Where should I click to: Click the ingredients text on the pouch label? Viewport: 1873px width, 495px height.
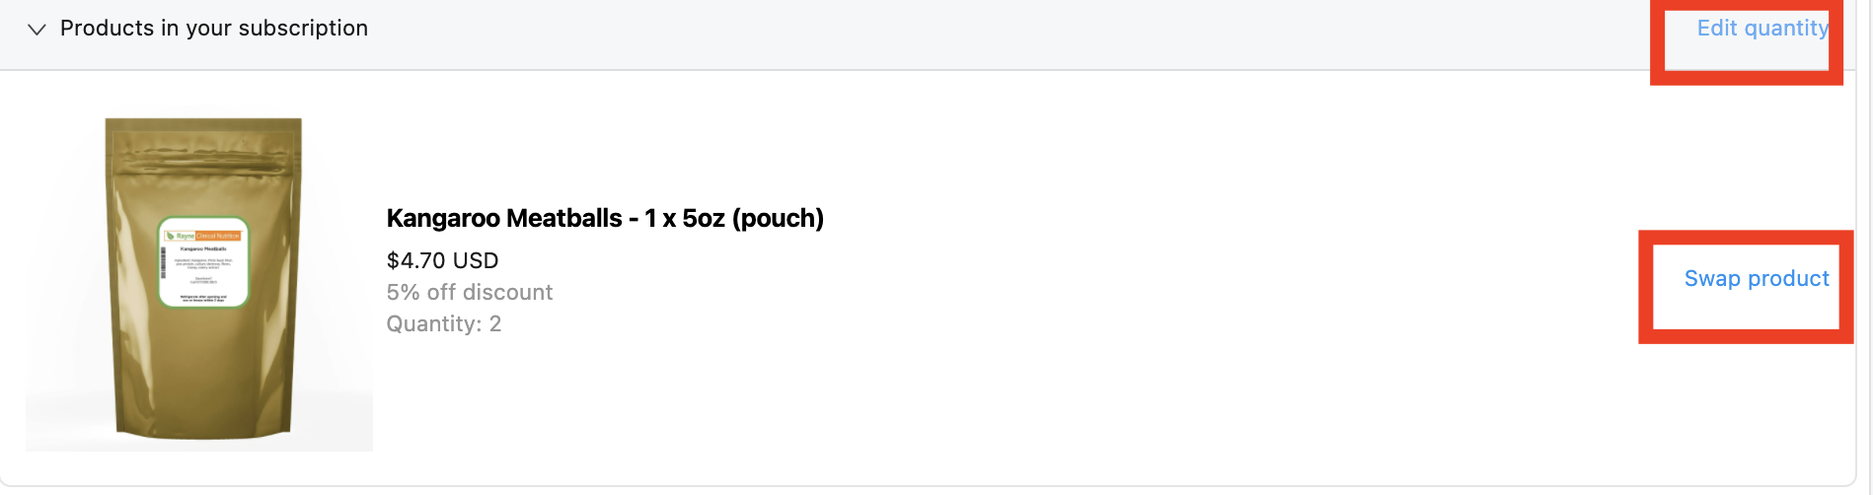coord(203,263)
